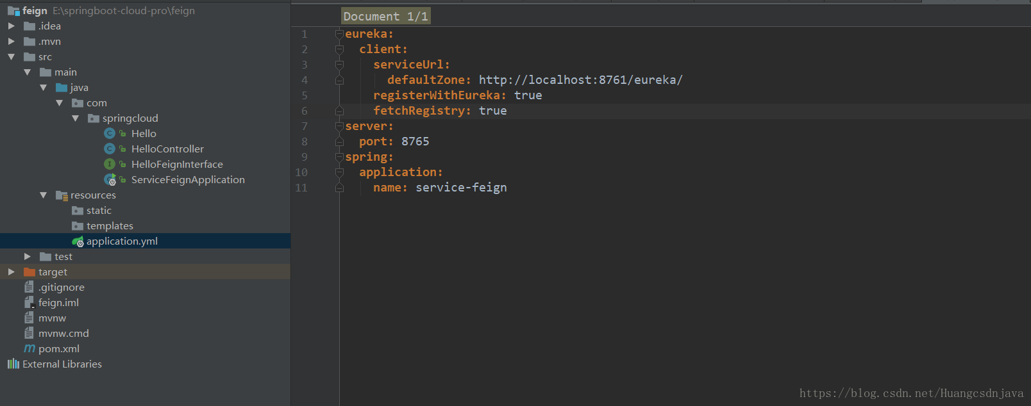Fold the server block in gutter
1031x406 pixels.
(x=339, y=126)
